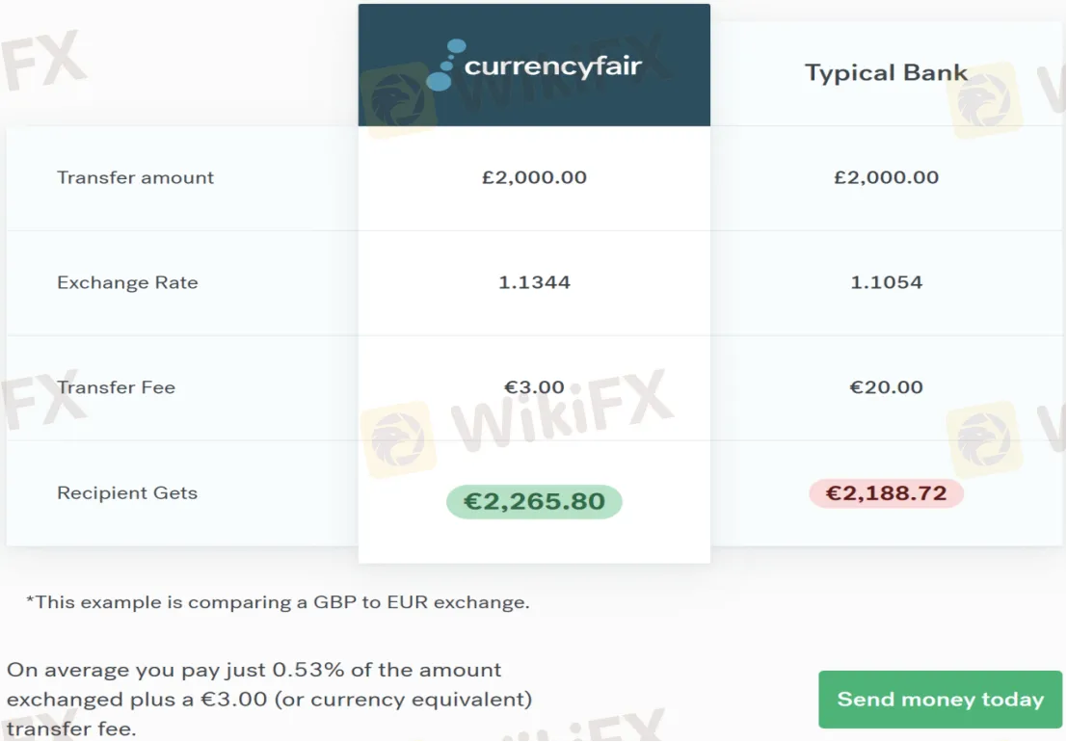Click the Send money today button
The width and height of the screenshot is (1067, 742).
(938, 699)
